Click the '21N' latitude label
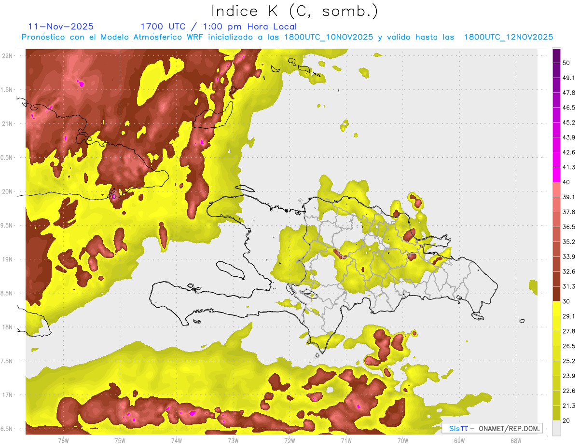 point(8,124)
